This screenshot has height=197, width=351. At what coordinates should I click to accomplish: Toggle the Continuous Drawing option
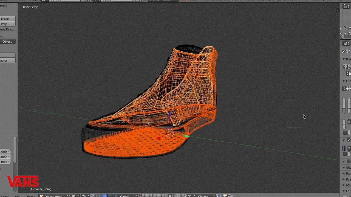[x=7, y=29]
